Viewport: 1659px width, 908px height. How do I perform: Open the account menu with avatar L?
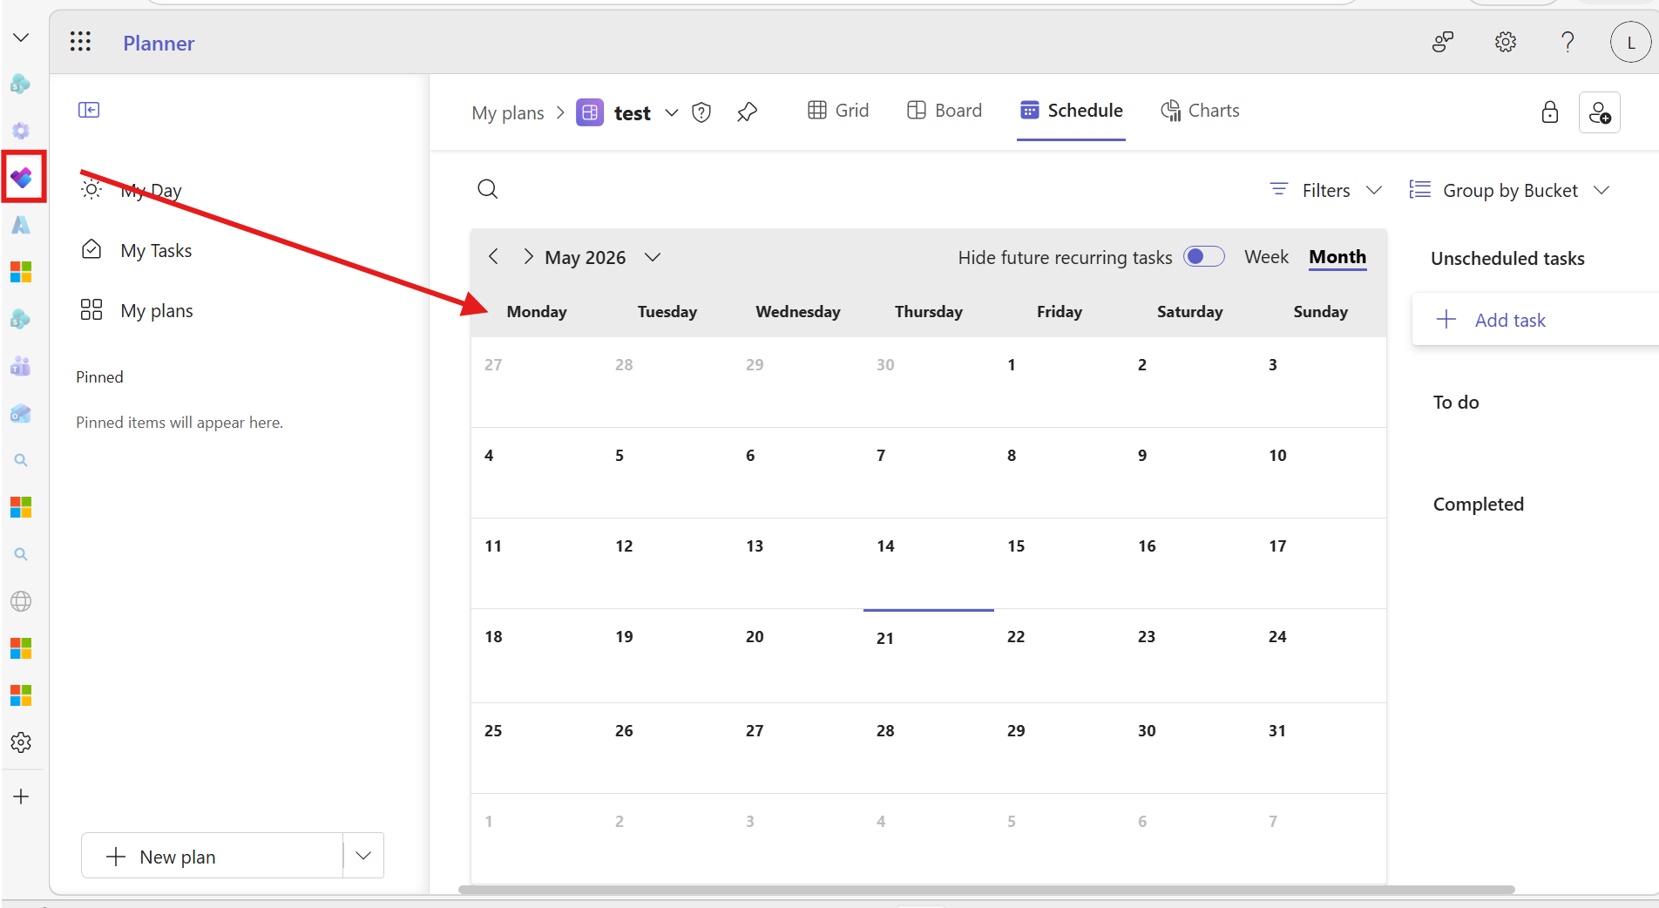coord(1630,42)
